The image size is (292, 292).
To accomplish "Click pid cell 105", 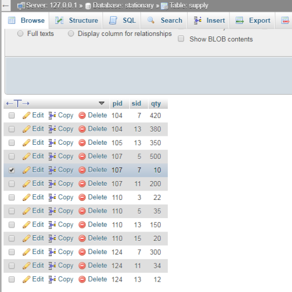I will tap(117, 143).
